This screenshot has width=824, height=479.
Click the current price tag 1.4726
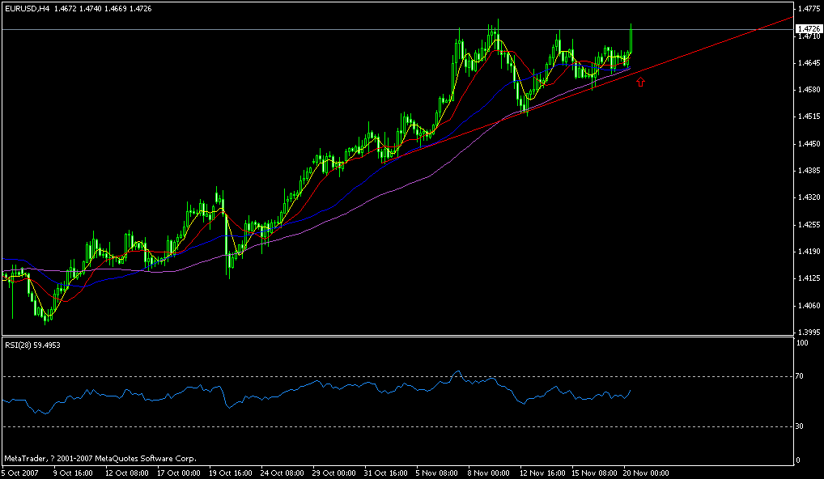[x=809, y=29]
